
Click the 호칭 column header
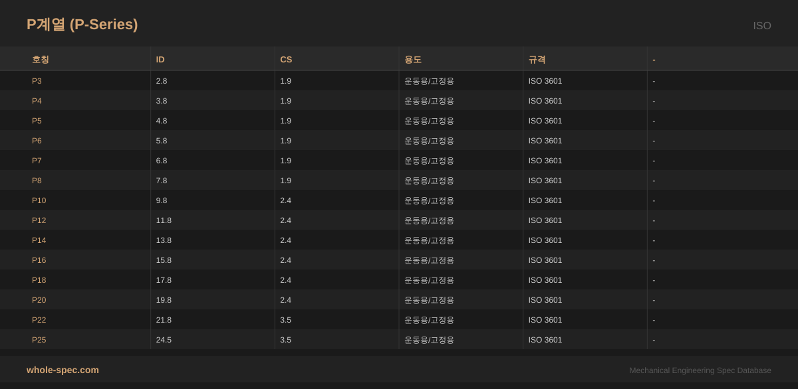tap(41, 59)
